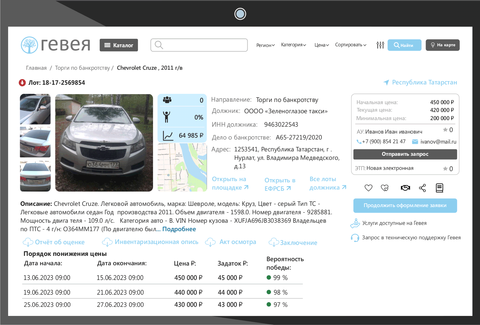Click the person figure icon
The height and width of the screenshot is (325, 480).
tap(167, 117)
